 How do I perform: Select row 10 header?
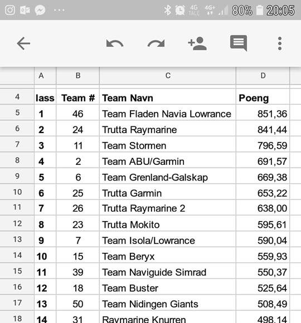pos(17,192)
